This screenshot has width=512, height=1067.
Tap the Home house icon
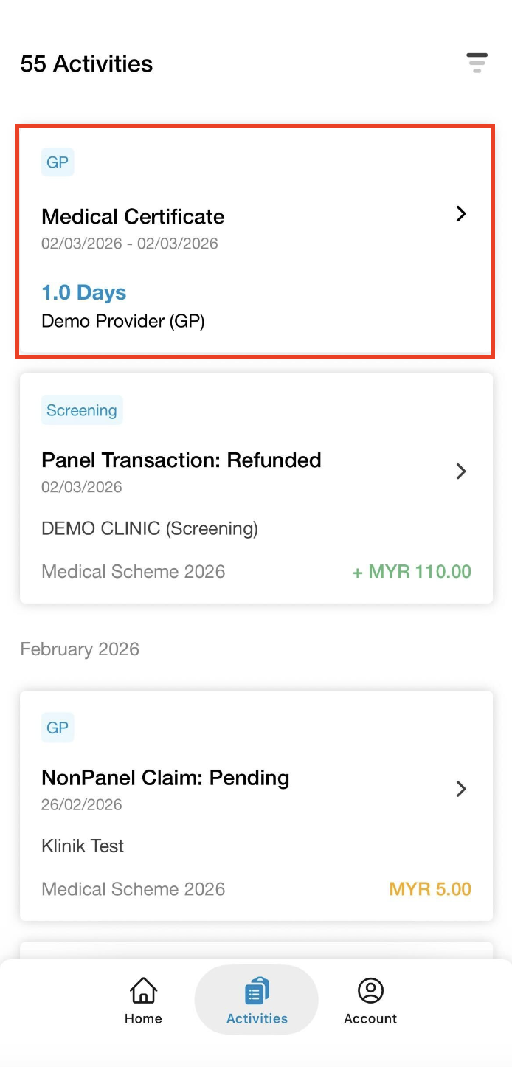[143, 990]
